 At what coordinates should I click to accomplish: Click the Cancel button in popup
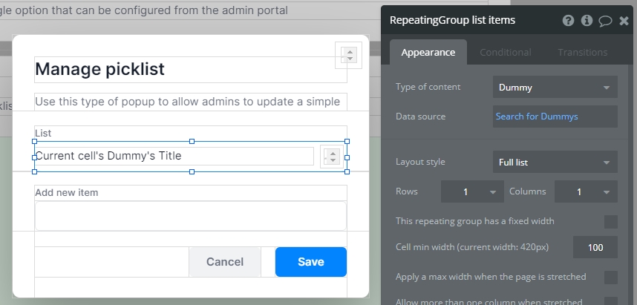pyautogui.click(x=224, y=262)
